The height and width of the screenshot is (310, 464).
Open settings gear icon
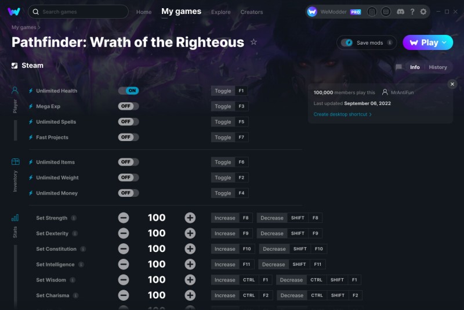pos(423,12)
